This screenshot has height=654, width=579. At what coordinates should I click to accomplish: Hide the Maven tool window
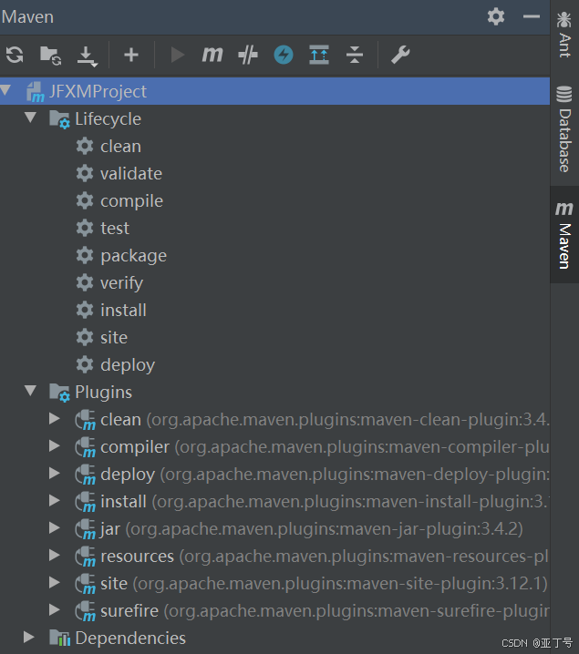pos(532,16)
